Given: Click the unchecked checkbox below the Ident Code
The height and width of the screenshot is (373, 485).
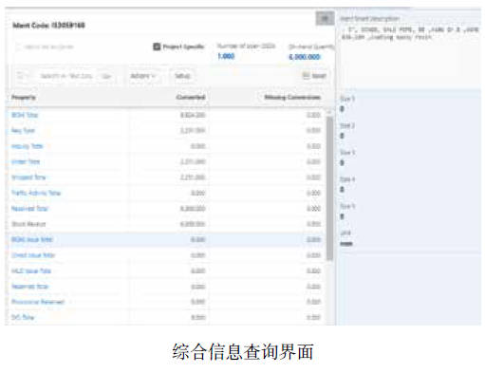Looking at the screenshot, I should pyautogui.click(x=19, y=47).
